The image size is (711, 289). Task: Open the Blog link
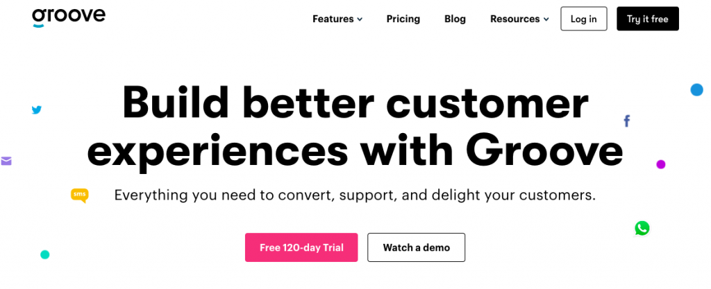pos(455,19)
